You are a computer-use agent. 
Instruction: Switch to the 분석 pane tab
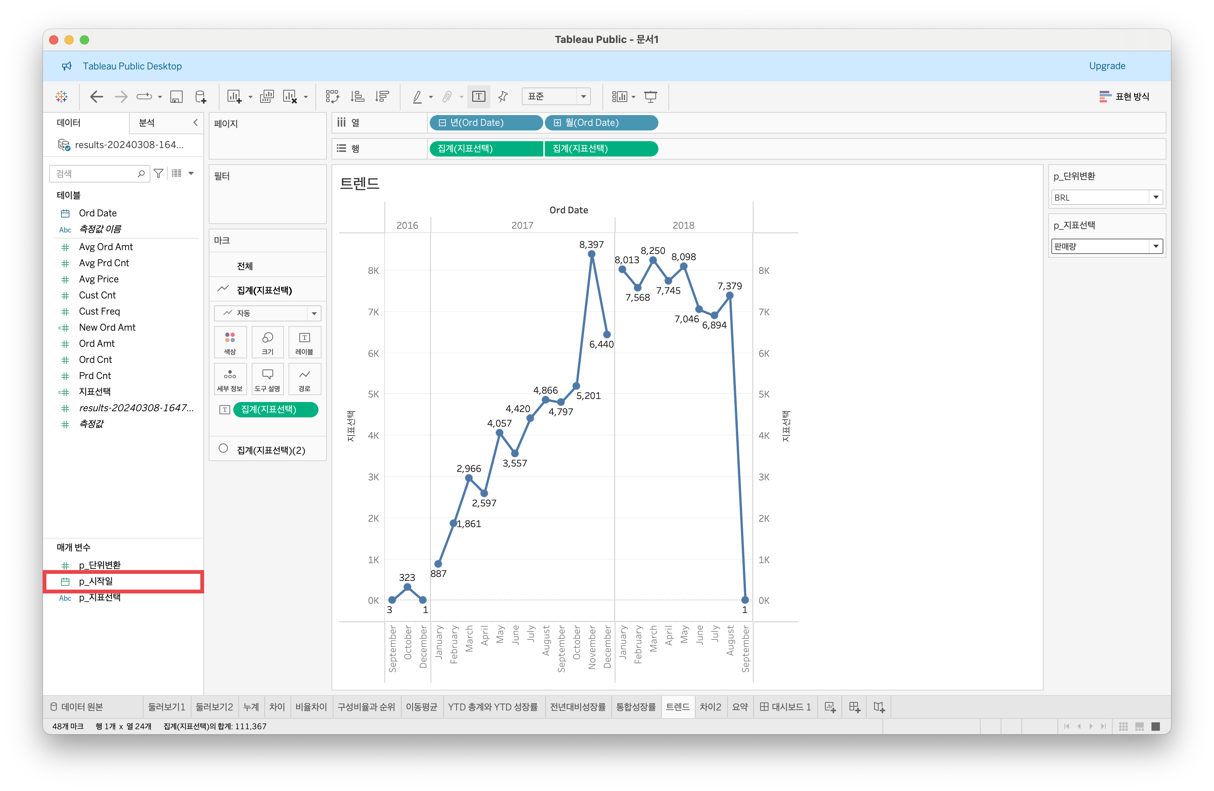[147, 122]
